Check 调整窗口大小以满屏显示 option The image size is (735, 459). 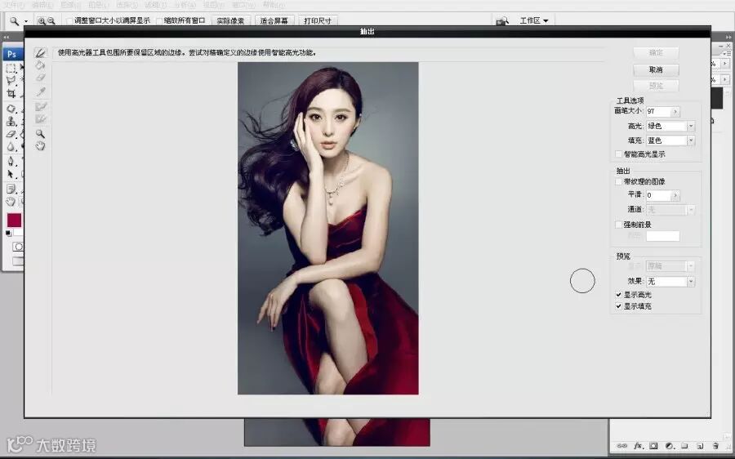69,21
